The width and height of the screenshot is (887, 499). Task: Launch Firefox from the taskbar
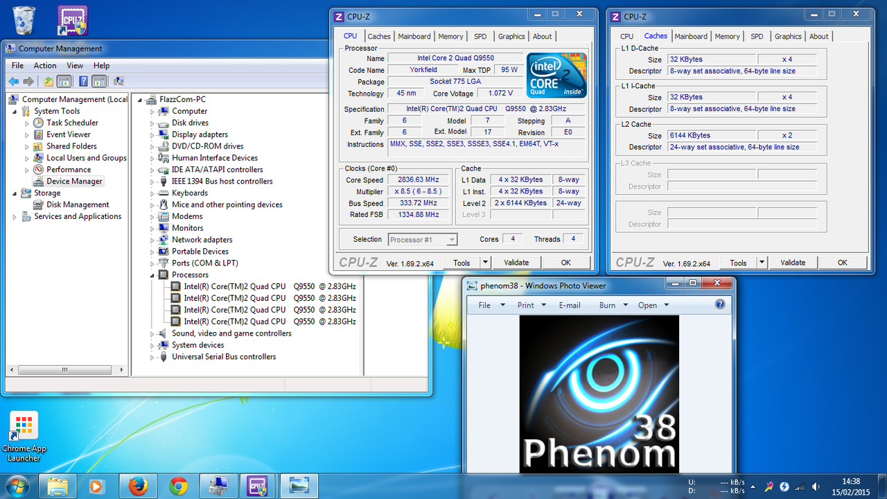(138, 487)
